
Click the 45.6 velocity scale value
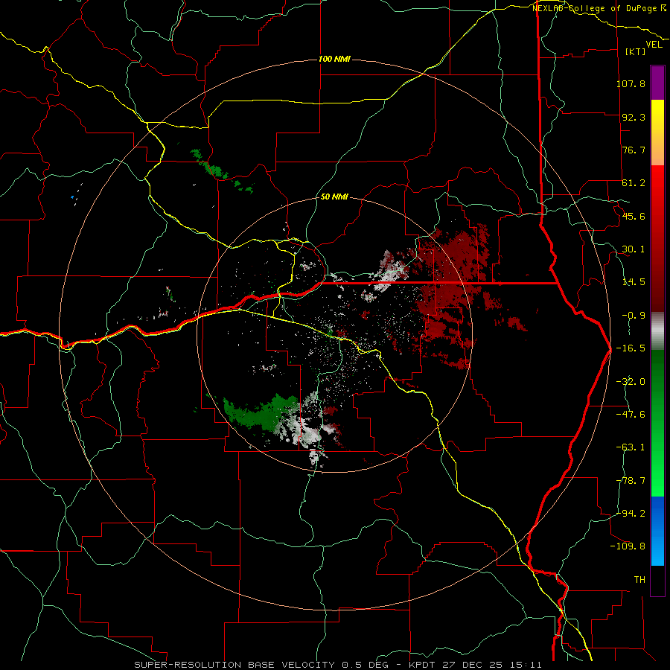(634, 216)
